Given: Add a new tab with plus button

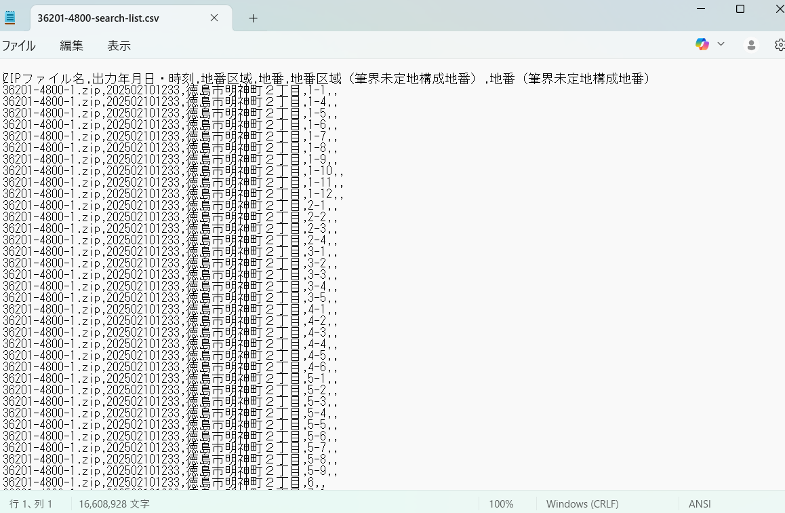Looking at the screenshot, I should coord(254,18).
